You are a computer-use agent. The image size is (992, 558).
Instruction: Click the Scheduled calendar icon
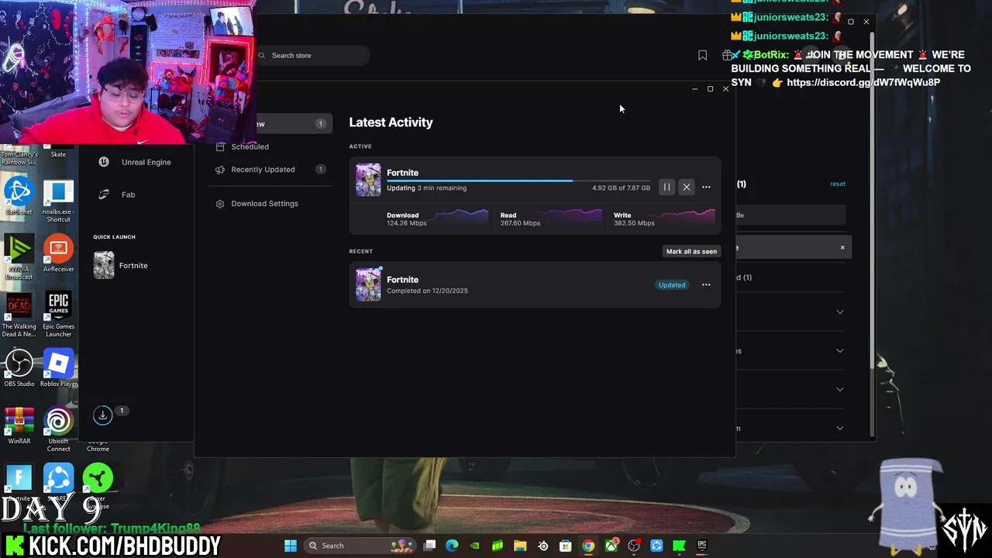220,146
